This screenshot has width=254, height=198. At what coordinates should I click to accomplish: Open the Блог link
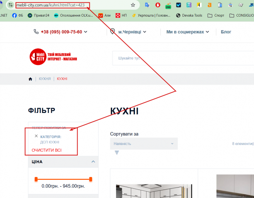[226, 32]
